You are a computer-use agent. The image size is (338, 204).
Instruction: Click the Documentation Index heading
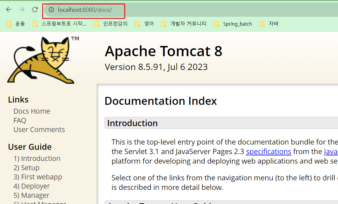(x=160, y=101)
